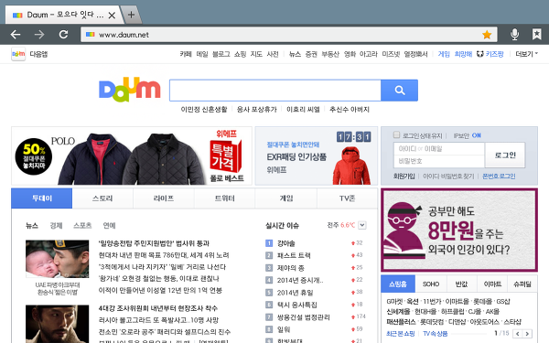Click into the Daum search input field
The image size is (549, 343).
[275, 91]
